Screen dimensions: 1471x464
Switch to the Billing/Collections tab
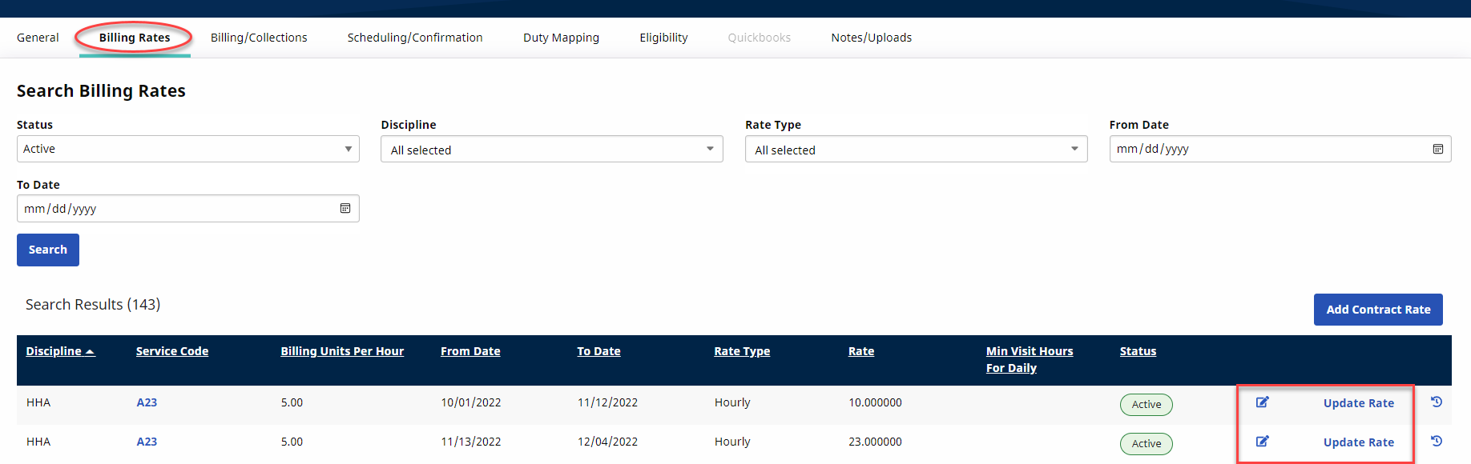[259, 38]
